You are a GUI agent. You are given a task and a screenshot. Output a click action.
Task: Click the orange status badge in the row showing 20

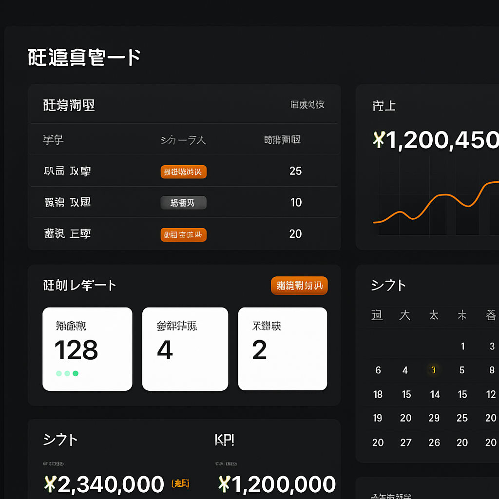[183, 235]
